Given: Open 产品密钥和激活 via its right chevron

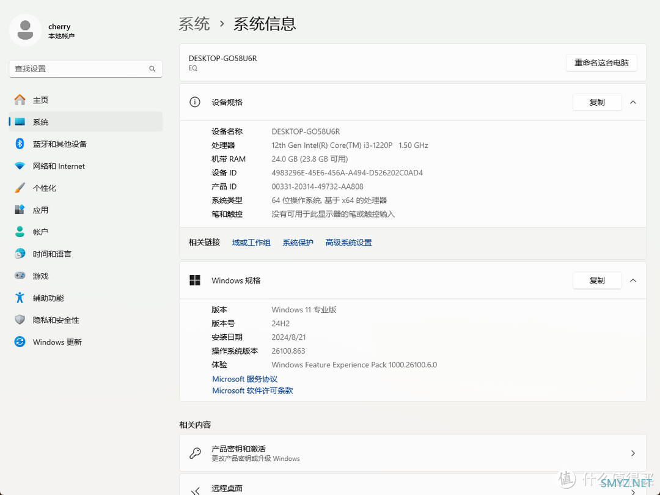Looking at the screenshot, I should click(x=633, y=453).
